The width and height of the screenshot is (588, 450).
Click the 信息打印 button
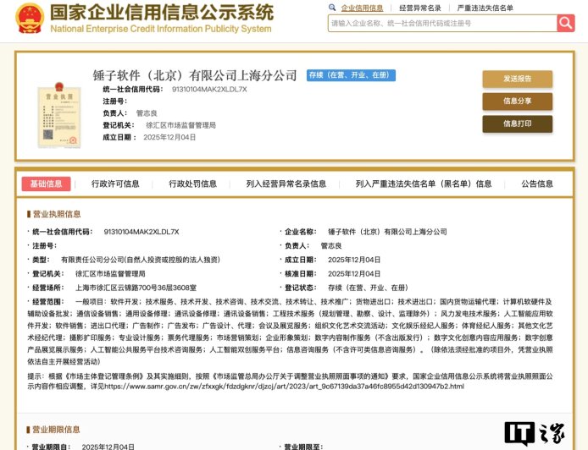(517, 123)
